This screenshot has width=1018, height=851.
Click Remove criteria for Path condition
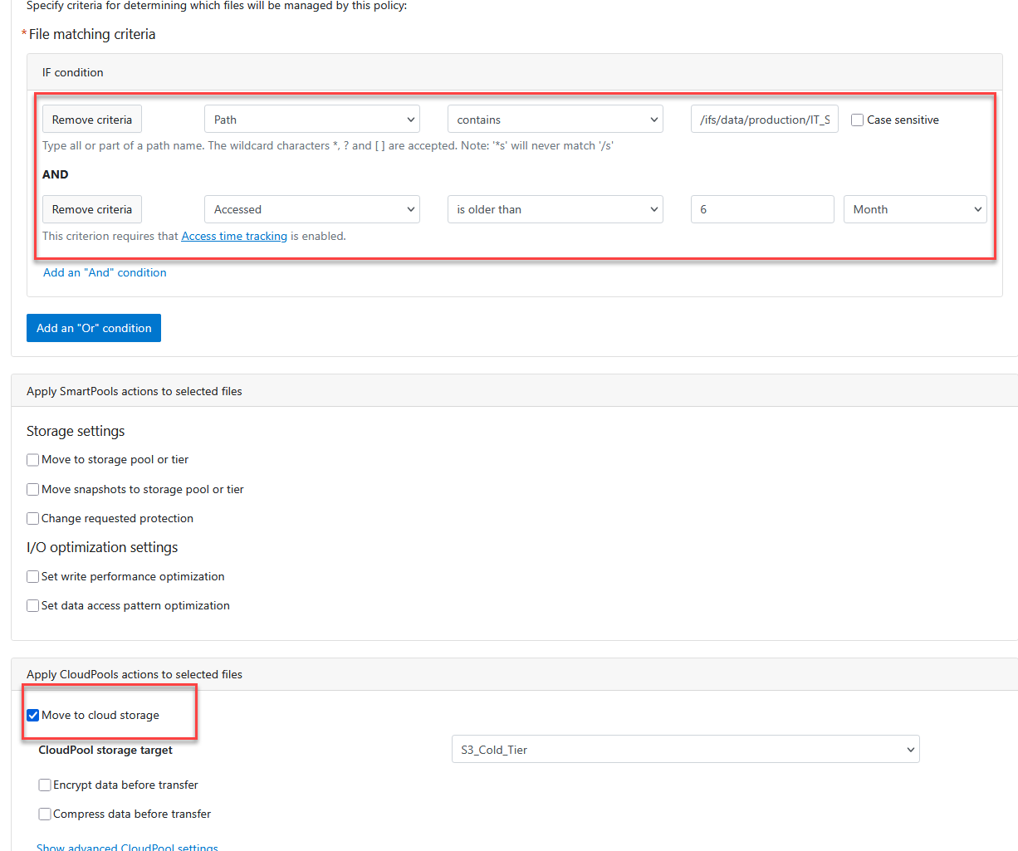(92, 120)
